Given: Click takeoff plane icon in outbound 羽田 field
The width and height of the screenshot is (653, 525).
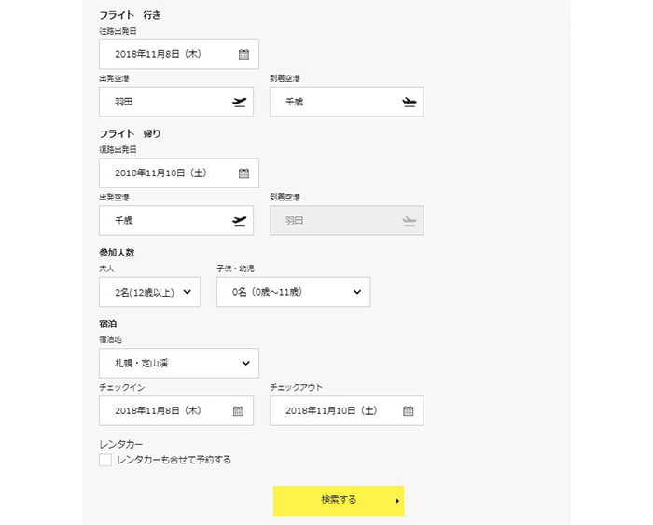Looking at the screenshot, I should coord(239,102).
